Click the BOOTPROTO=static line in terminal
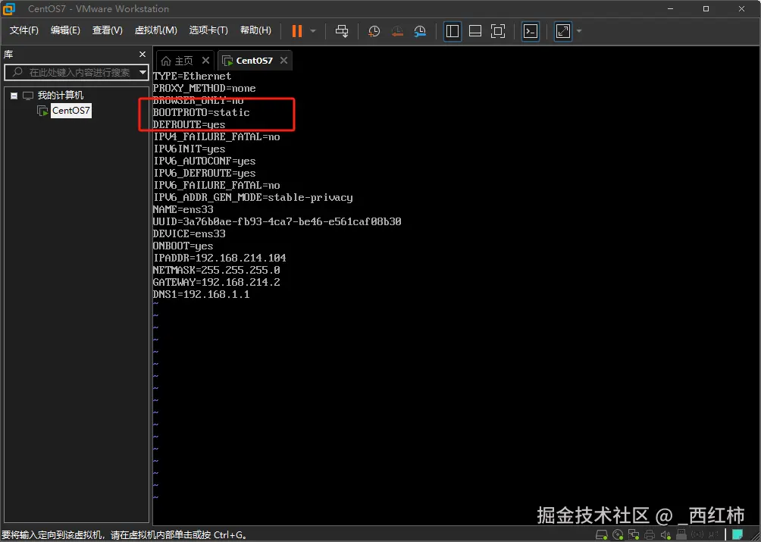This screenshot has width=761, height=542. 201,113
